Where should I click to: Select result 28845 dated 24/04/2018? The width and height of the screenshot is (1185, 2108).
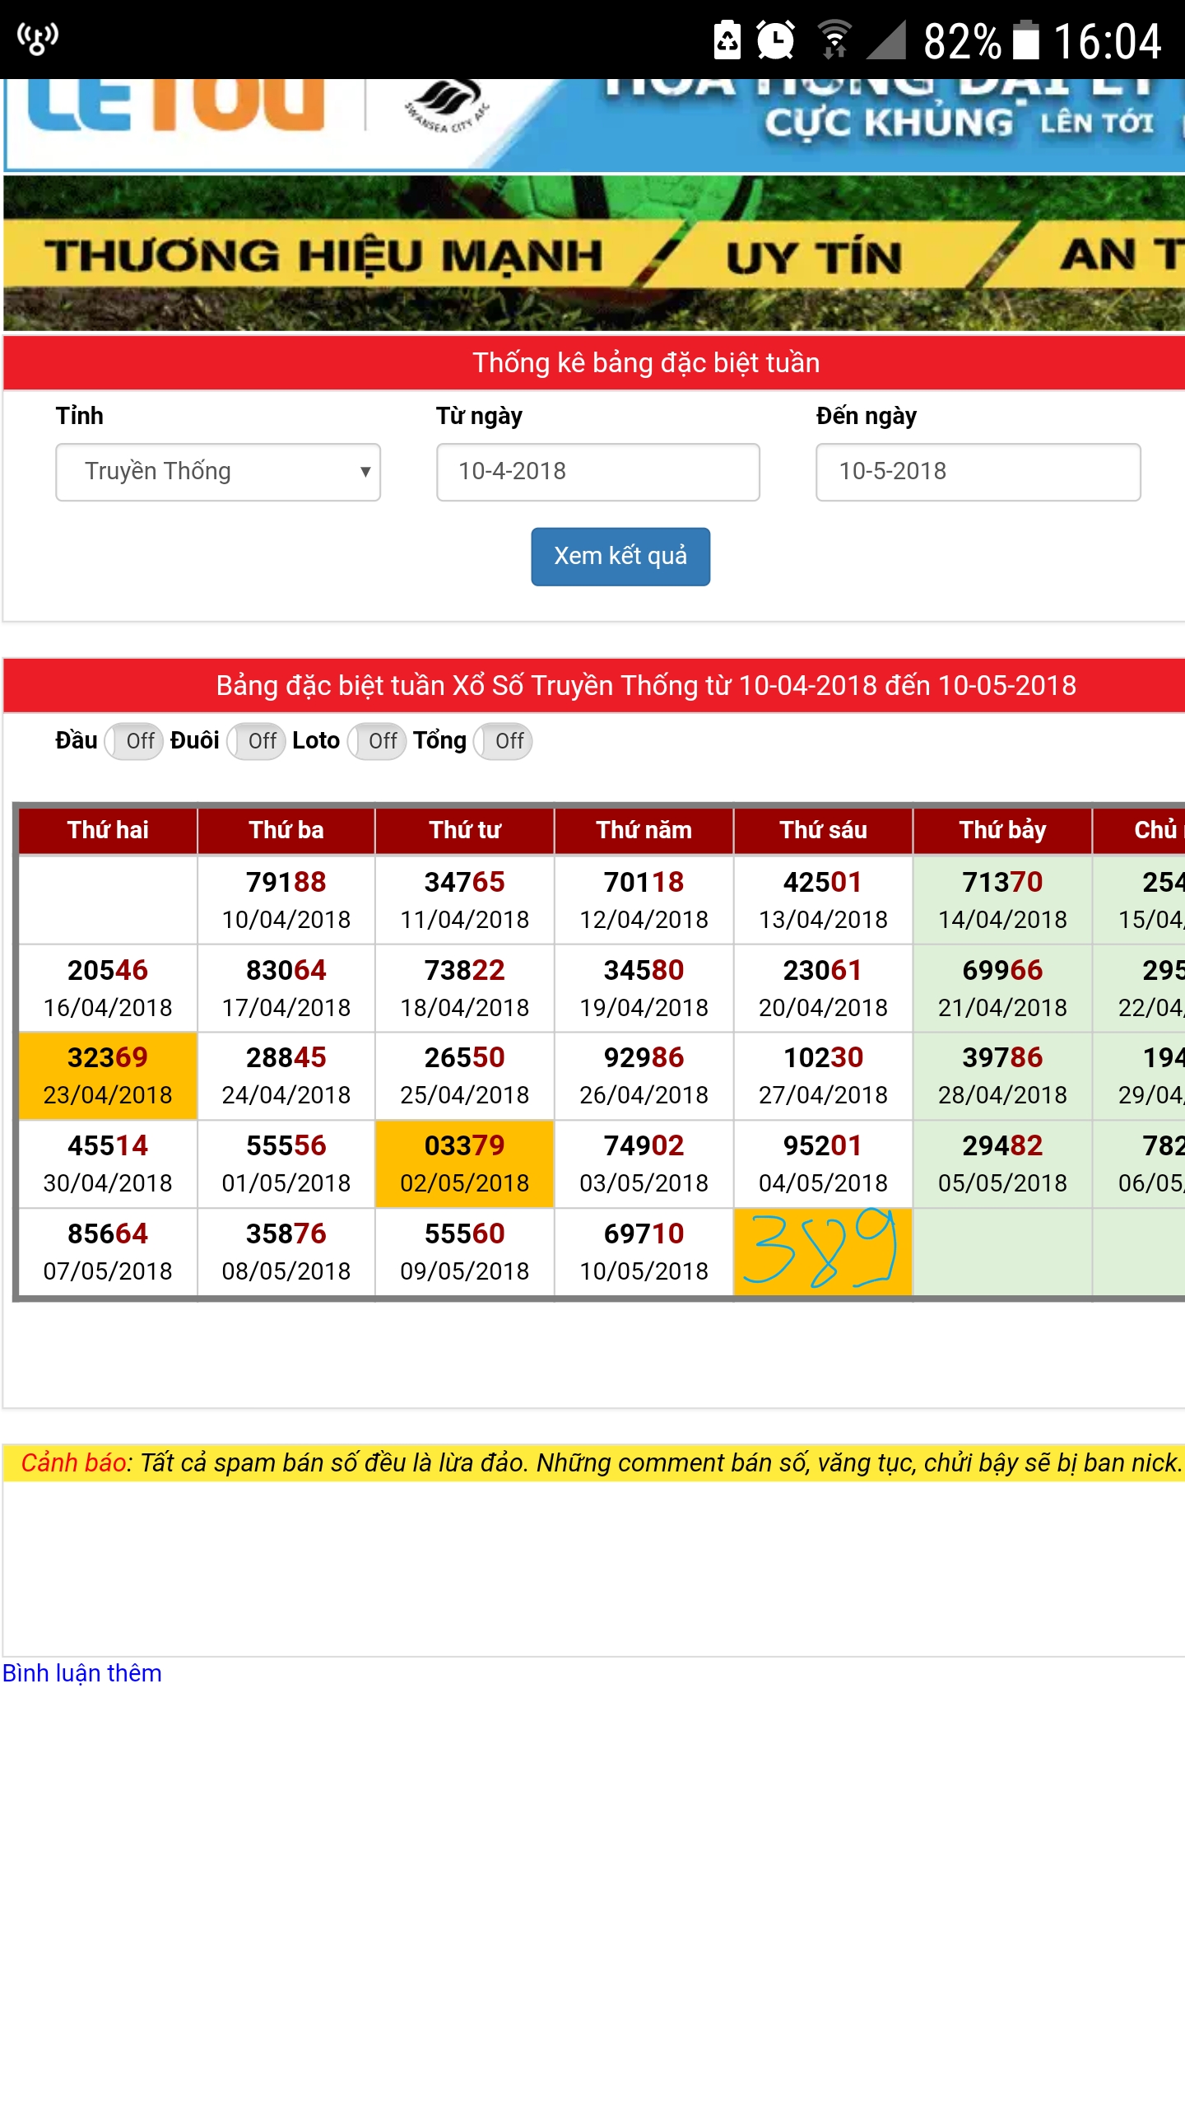(x=286, y=1076)
